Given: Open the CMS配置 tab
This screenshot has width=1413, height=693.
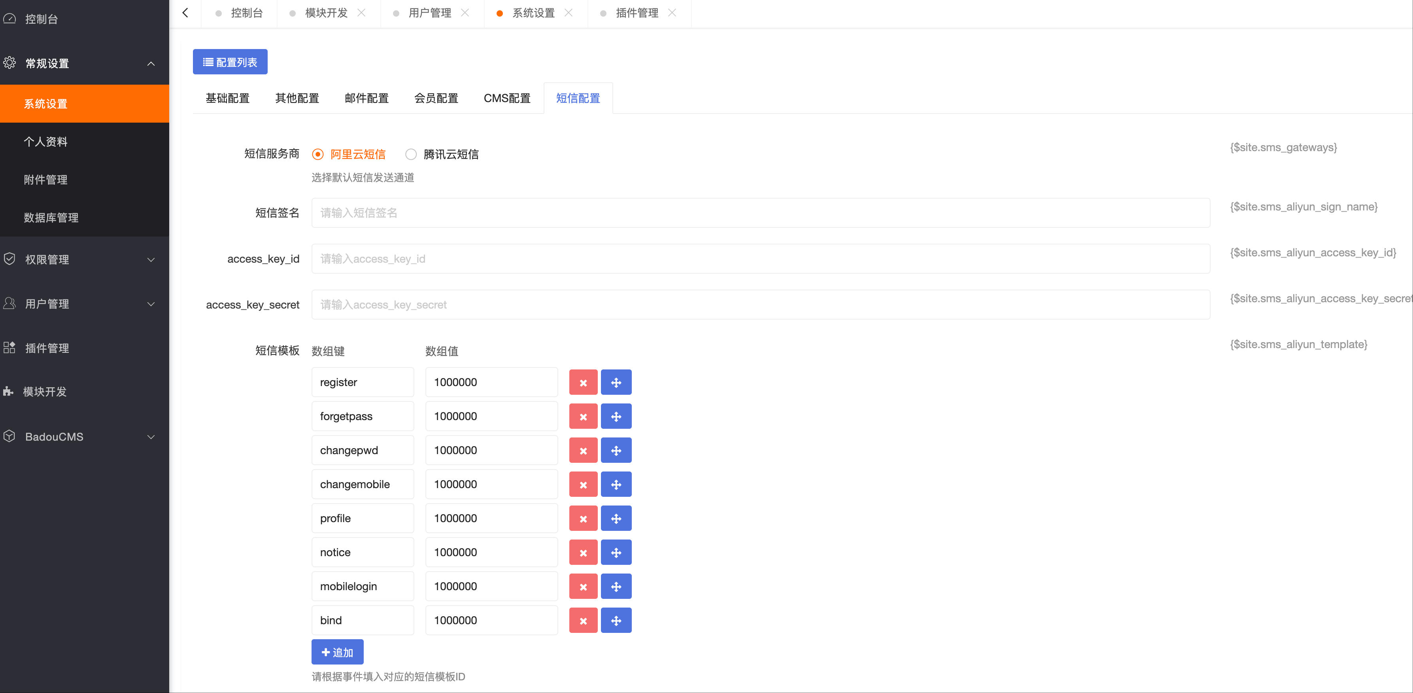Looking at the screenshot, I should [x=507, y=98].
